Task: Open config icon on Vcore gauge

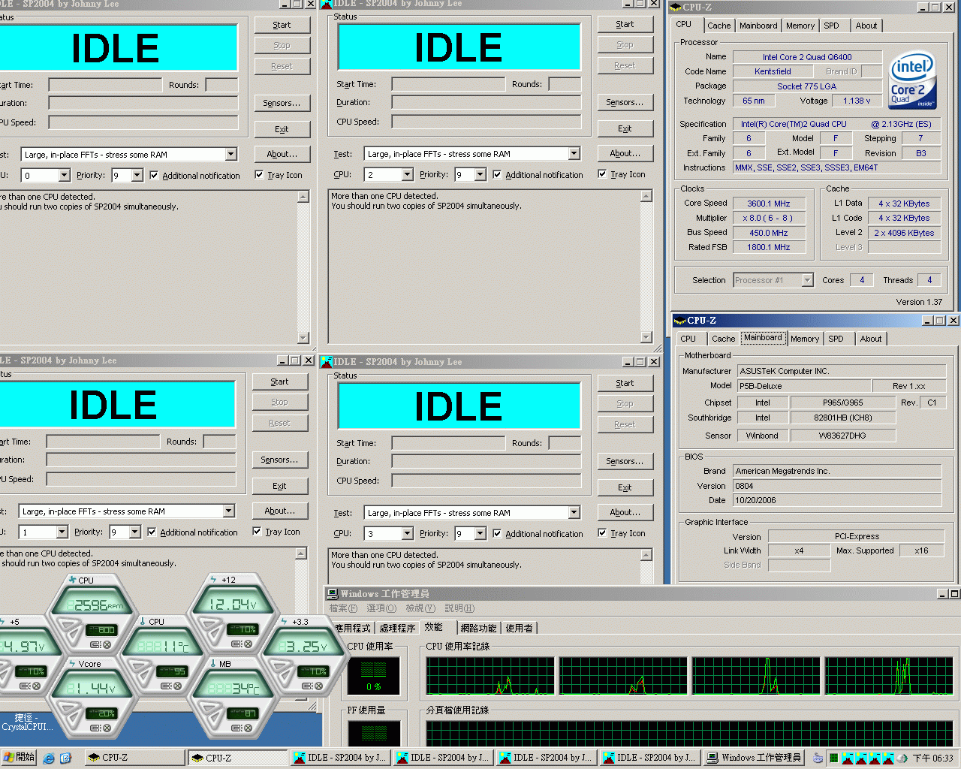Action: (95, 728)
